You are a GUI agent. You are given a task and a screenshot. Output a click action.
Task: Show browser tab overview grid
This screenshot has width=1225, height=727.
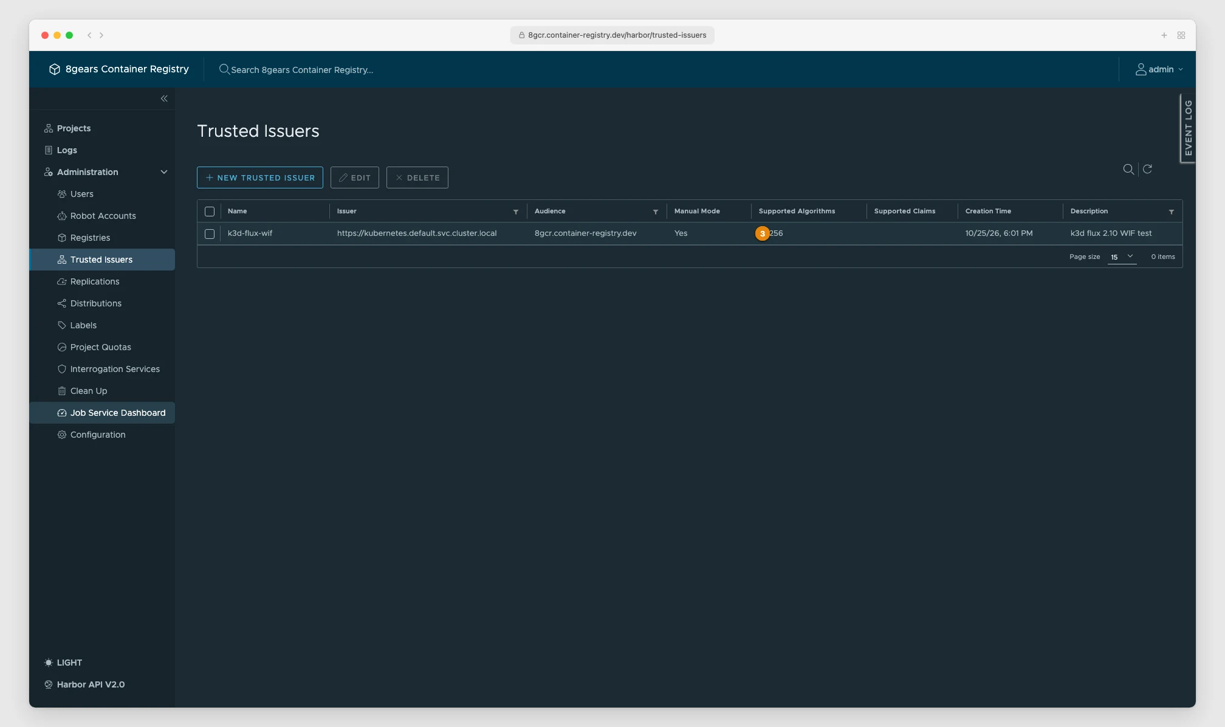point(1181,35)
